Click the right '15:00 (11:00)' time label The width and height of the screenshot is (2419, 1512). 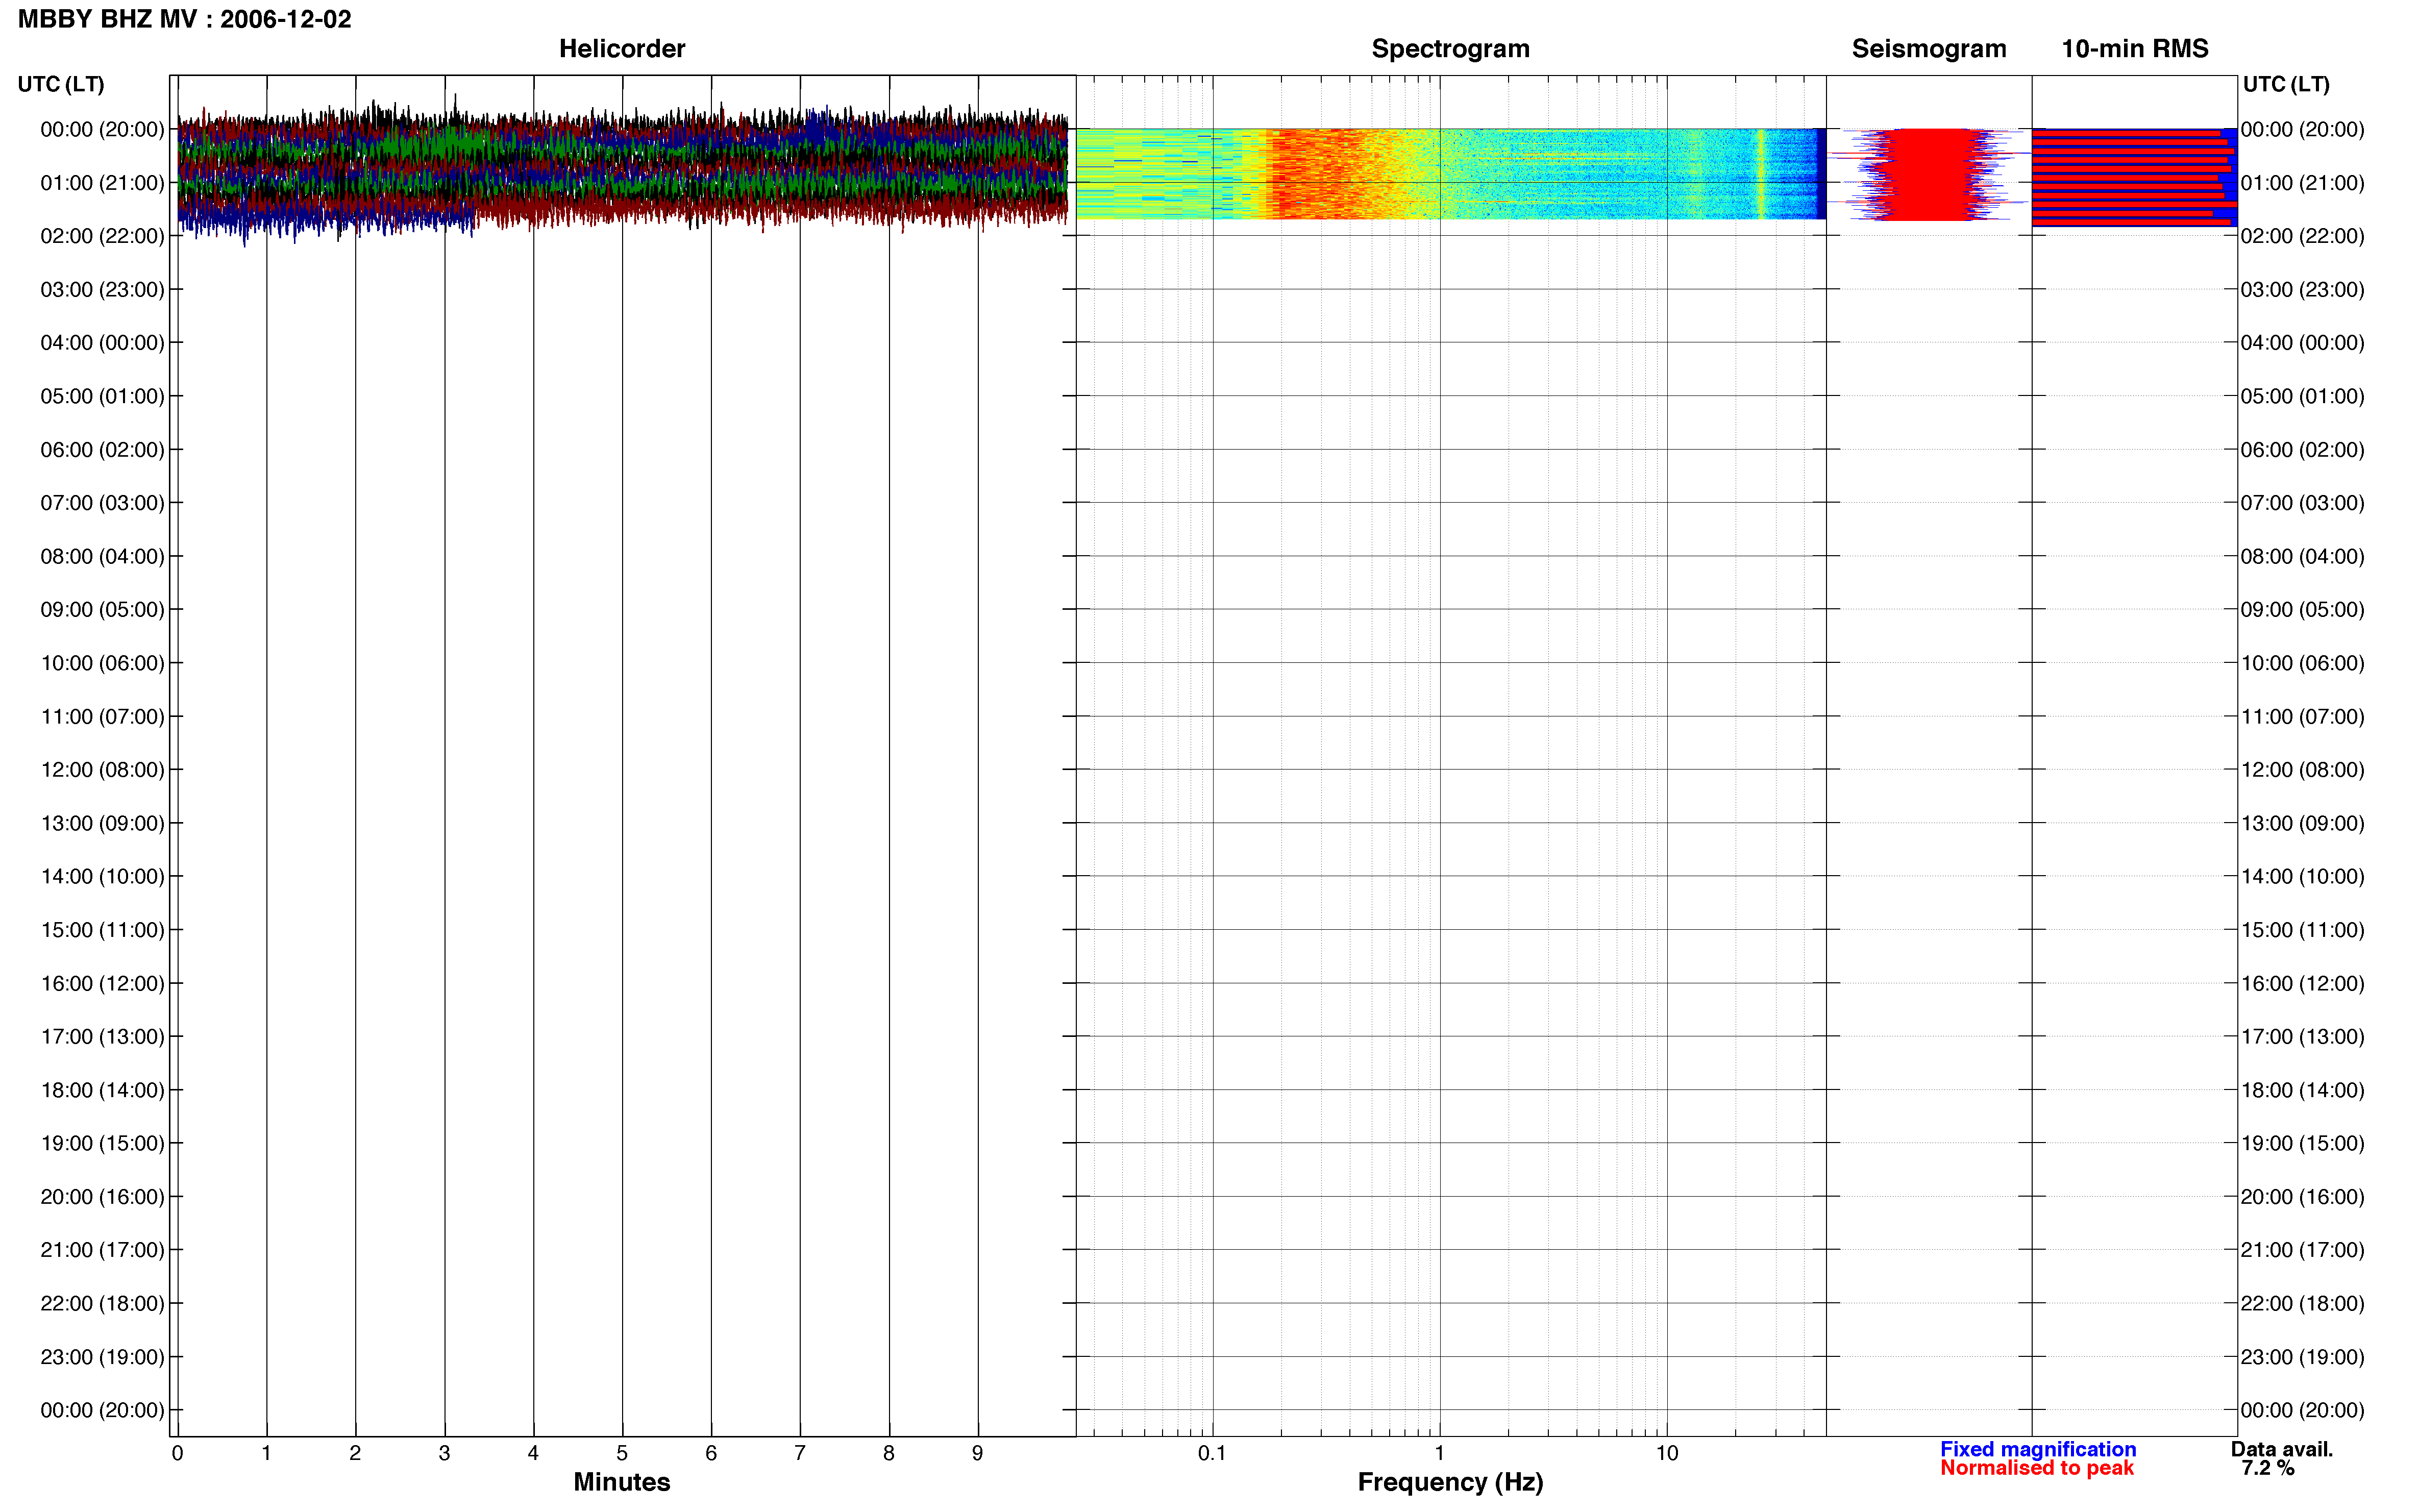tap(2302, 930)
